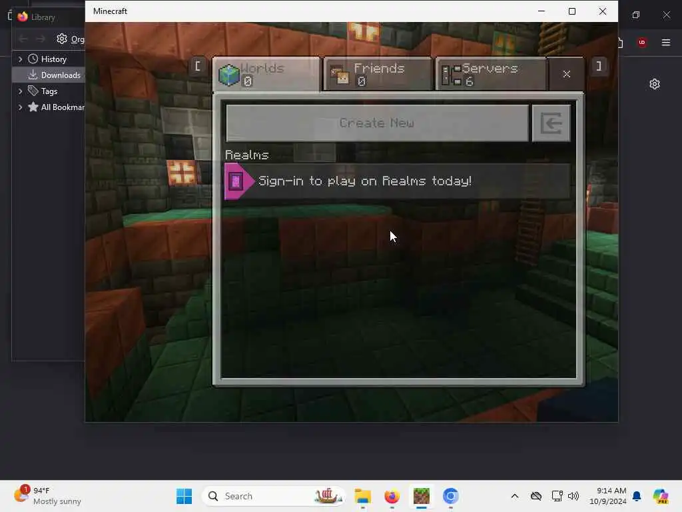This screenshot has height=512, width=682.
Task: Expand the Tags tree item in Library
Action: point(20,91)
